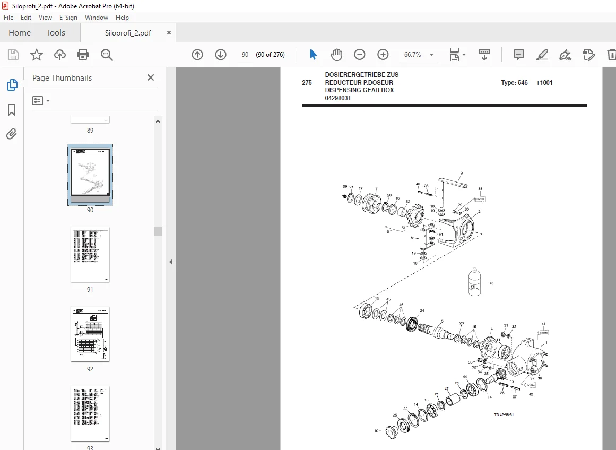This screenshot has height=450, width=616.
Task: Open the Help menu
Action: coord(122,18)
